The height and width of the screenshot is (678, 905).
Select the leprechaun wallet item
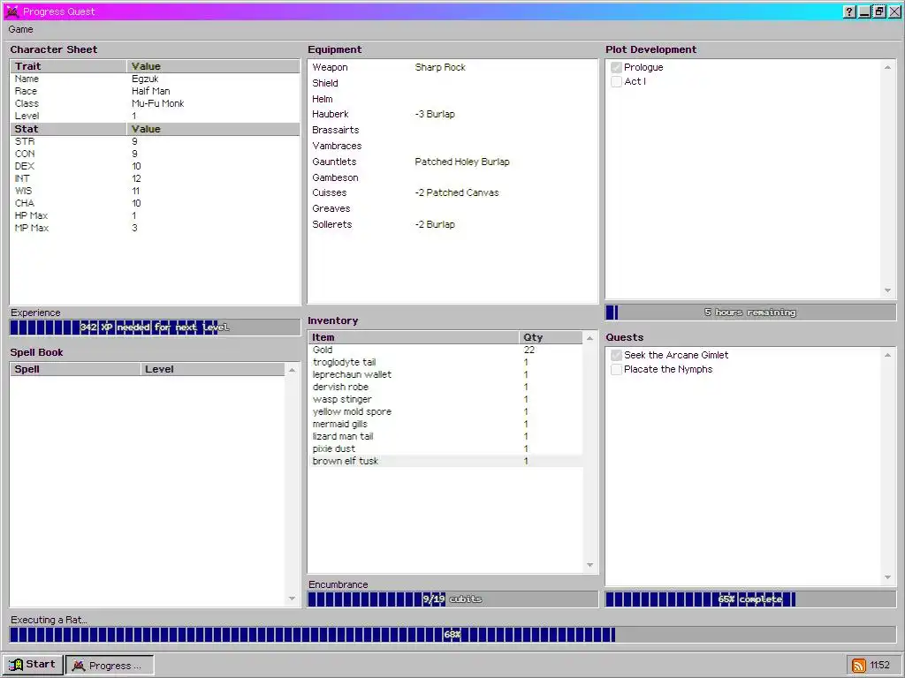click(x=445, y=374)
